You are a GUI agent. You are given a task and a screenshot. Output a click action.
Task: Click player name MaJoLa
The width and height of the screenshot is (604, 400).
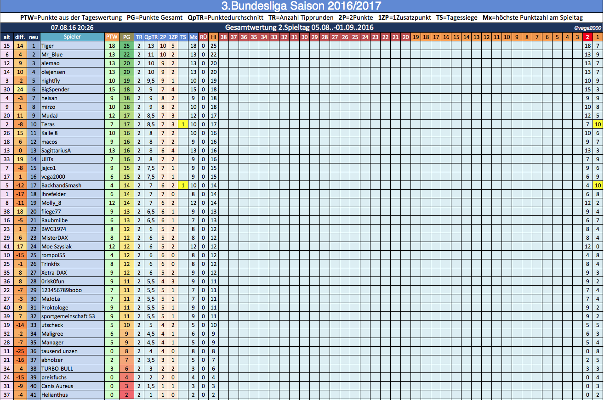[51, 299]
